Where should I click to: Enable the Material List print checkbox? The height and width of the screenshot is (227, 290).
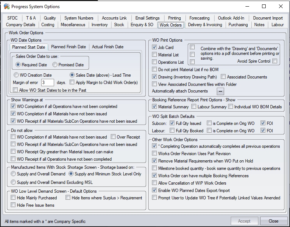[155, 55]
